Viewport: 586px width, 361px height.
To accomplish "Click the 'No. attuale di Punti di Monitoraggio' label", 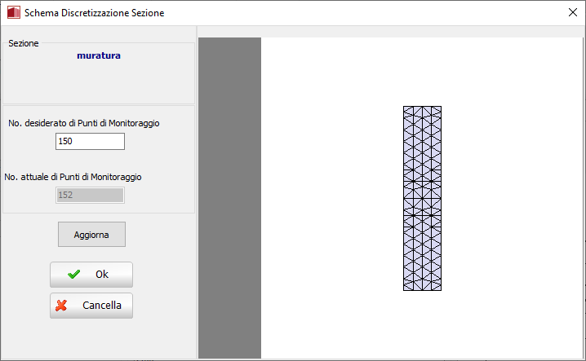I will click(75, 176).
